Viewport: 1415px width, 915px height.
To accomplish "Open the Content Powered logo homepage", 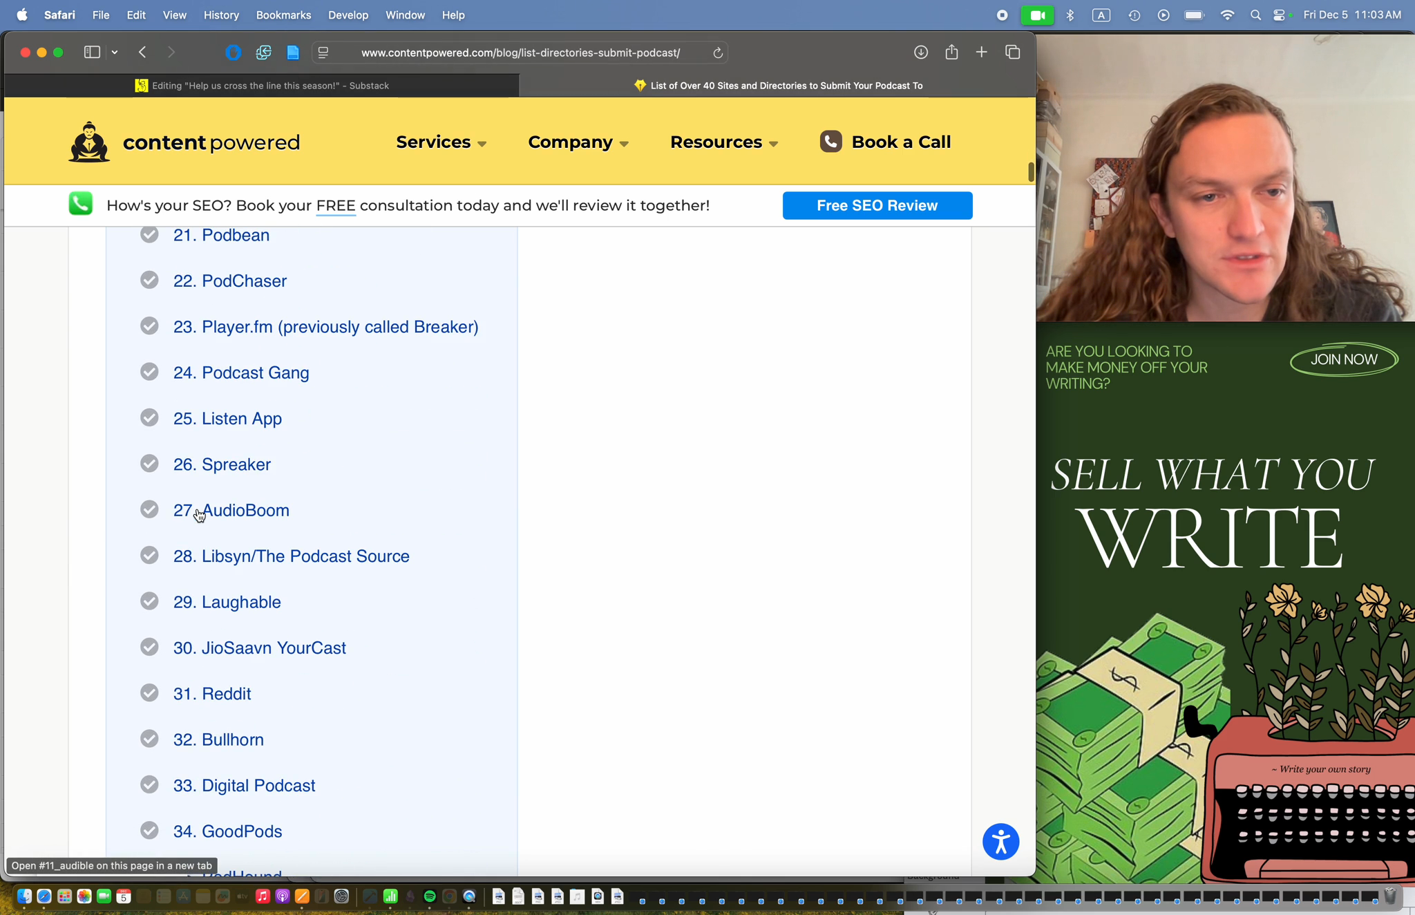I will (184, 142).
